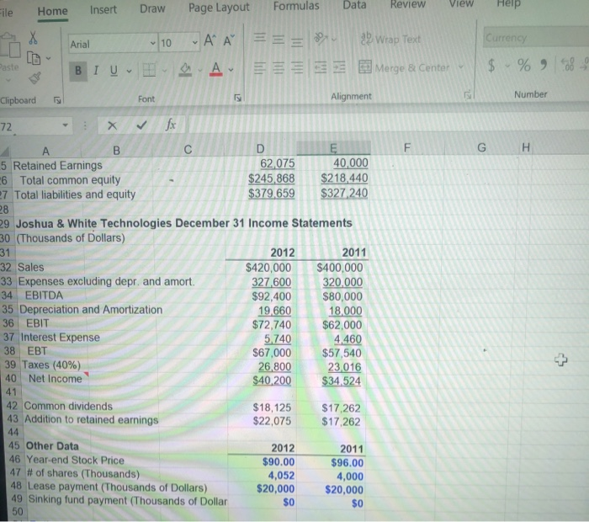
Task: Click Decrease Indent icon
Action: tap(321, 67)
